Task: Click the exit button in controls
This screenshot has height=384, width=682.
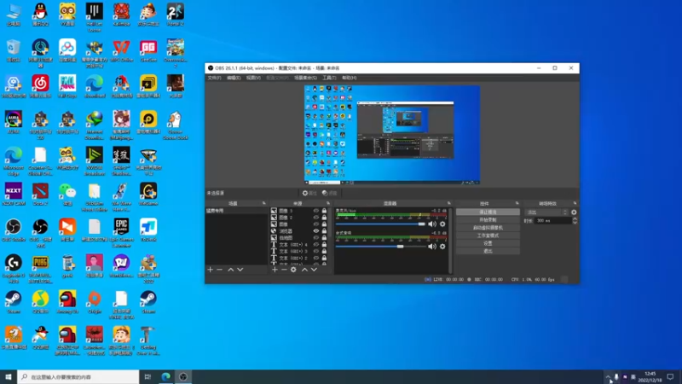Action: [x=488, y=251]
